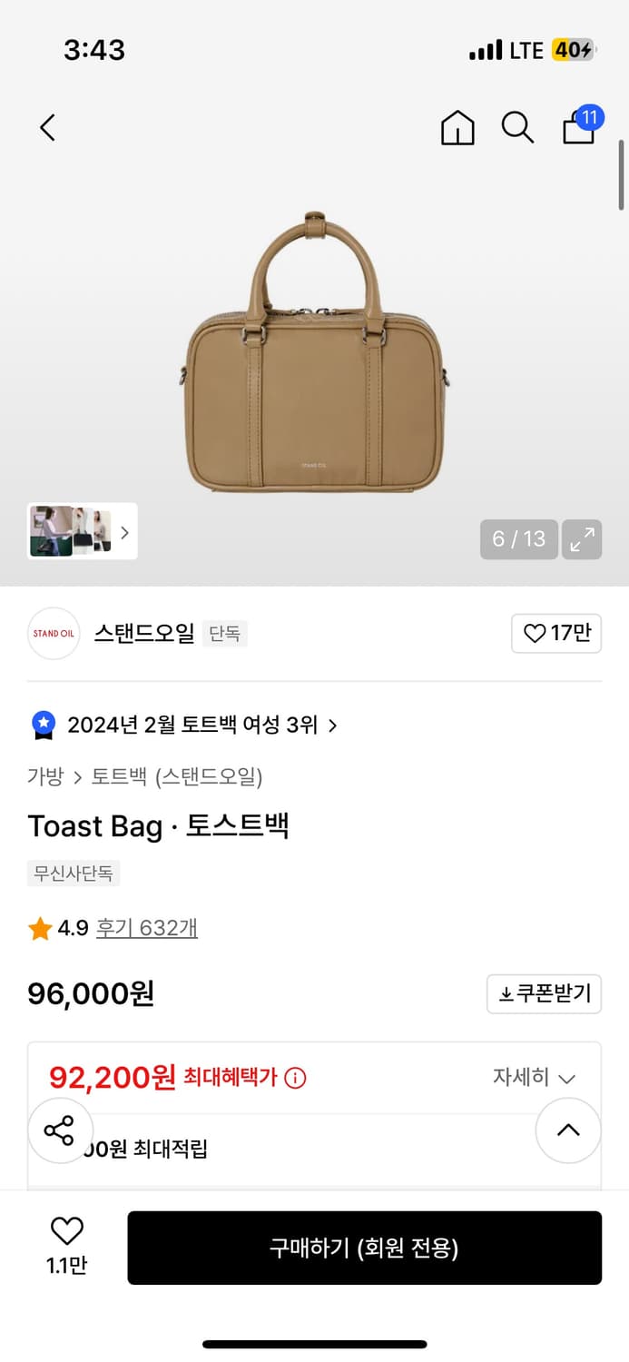Tap the arrow next to the preview thumbnail

[124, 533]
